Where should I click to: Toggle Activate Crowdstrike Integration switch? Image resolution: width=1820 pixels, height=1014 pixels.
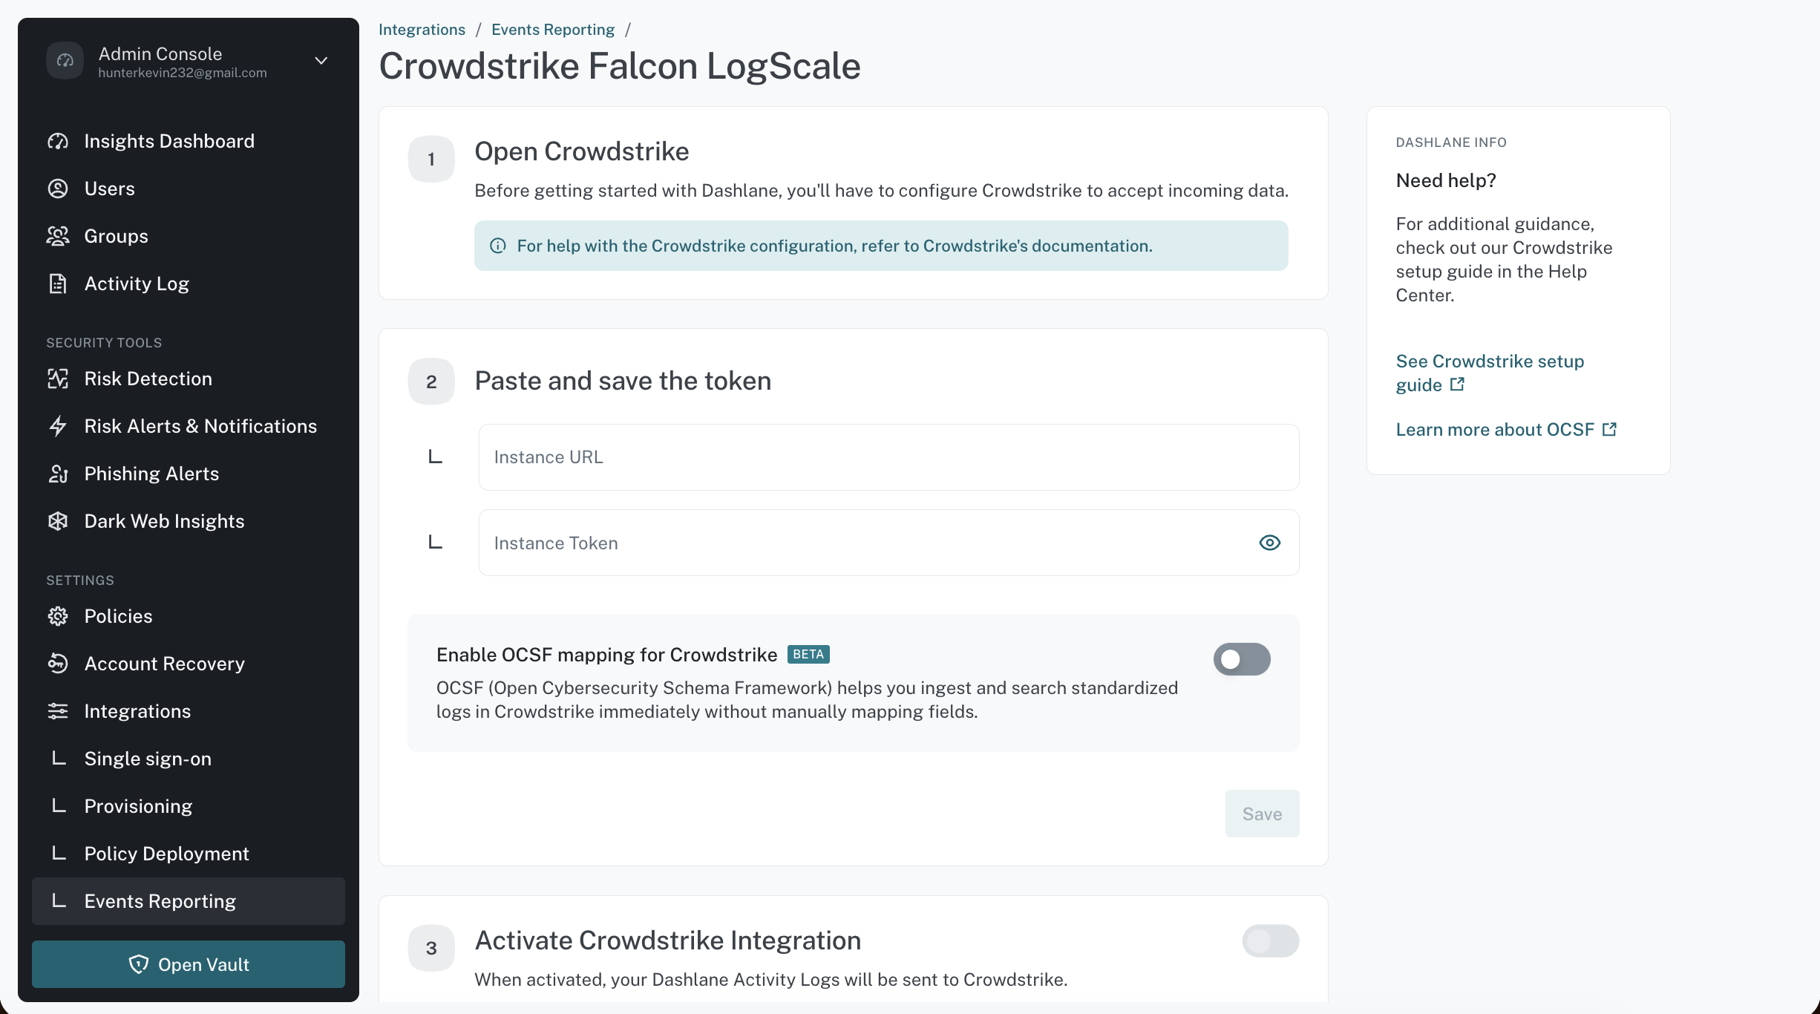coord(1271,941)
